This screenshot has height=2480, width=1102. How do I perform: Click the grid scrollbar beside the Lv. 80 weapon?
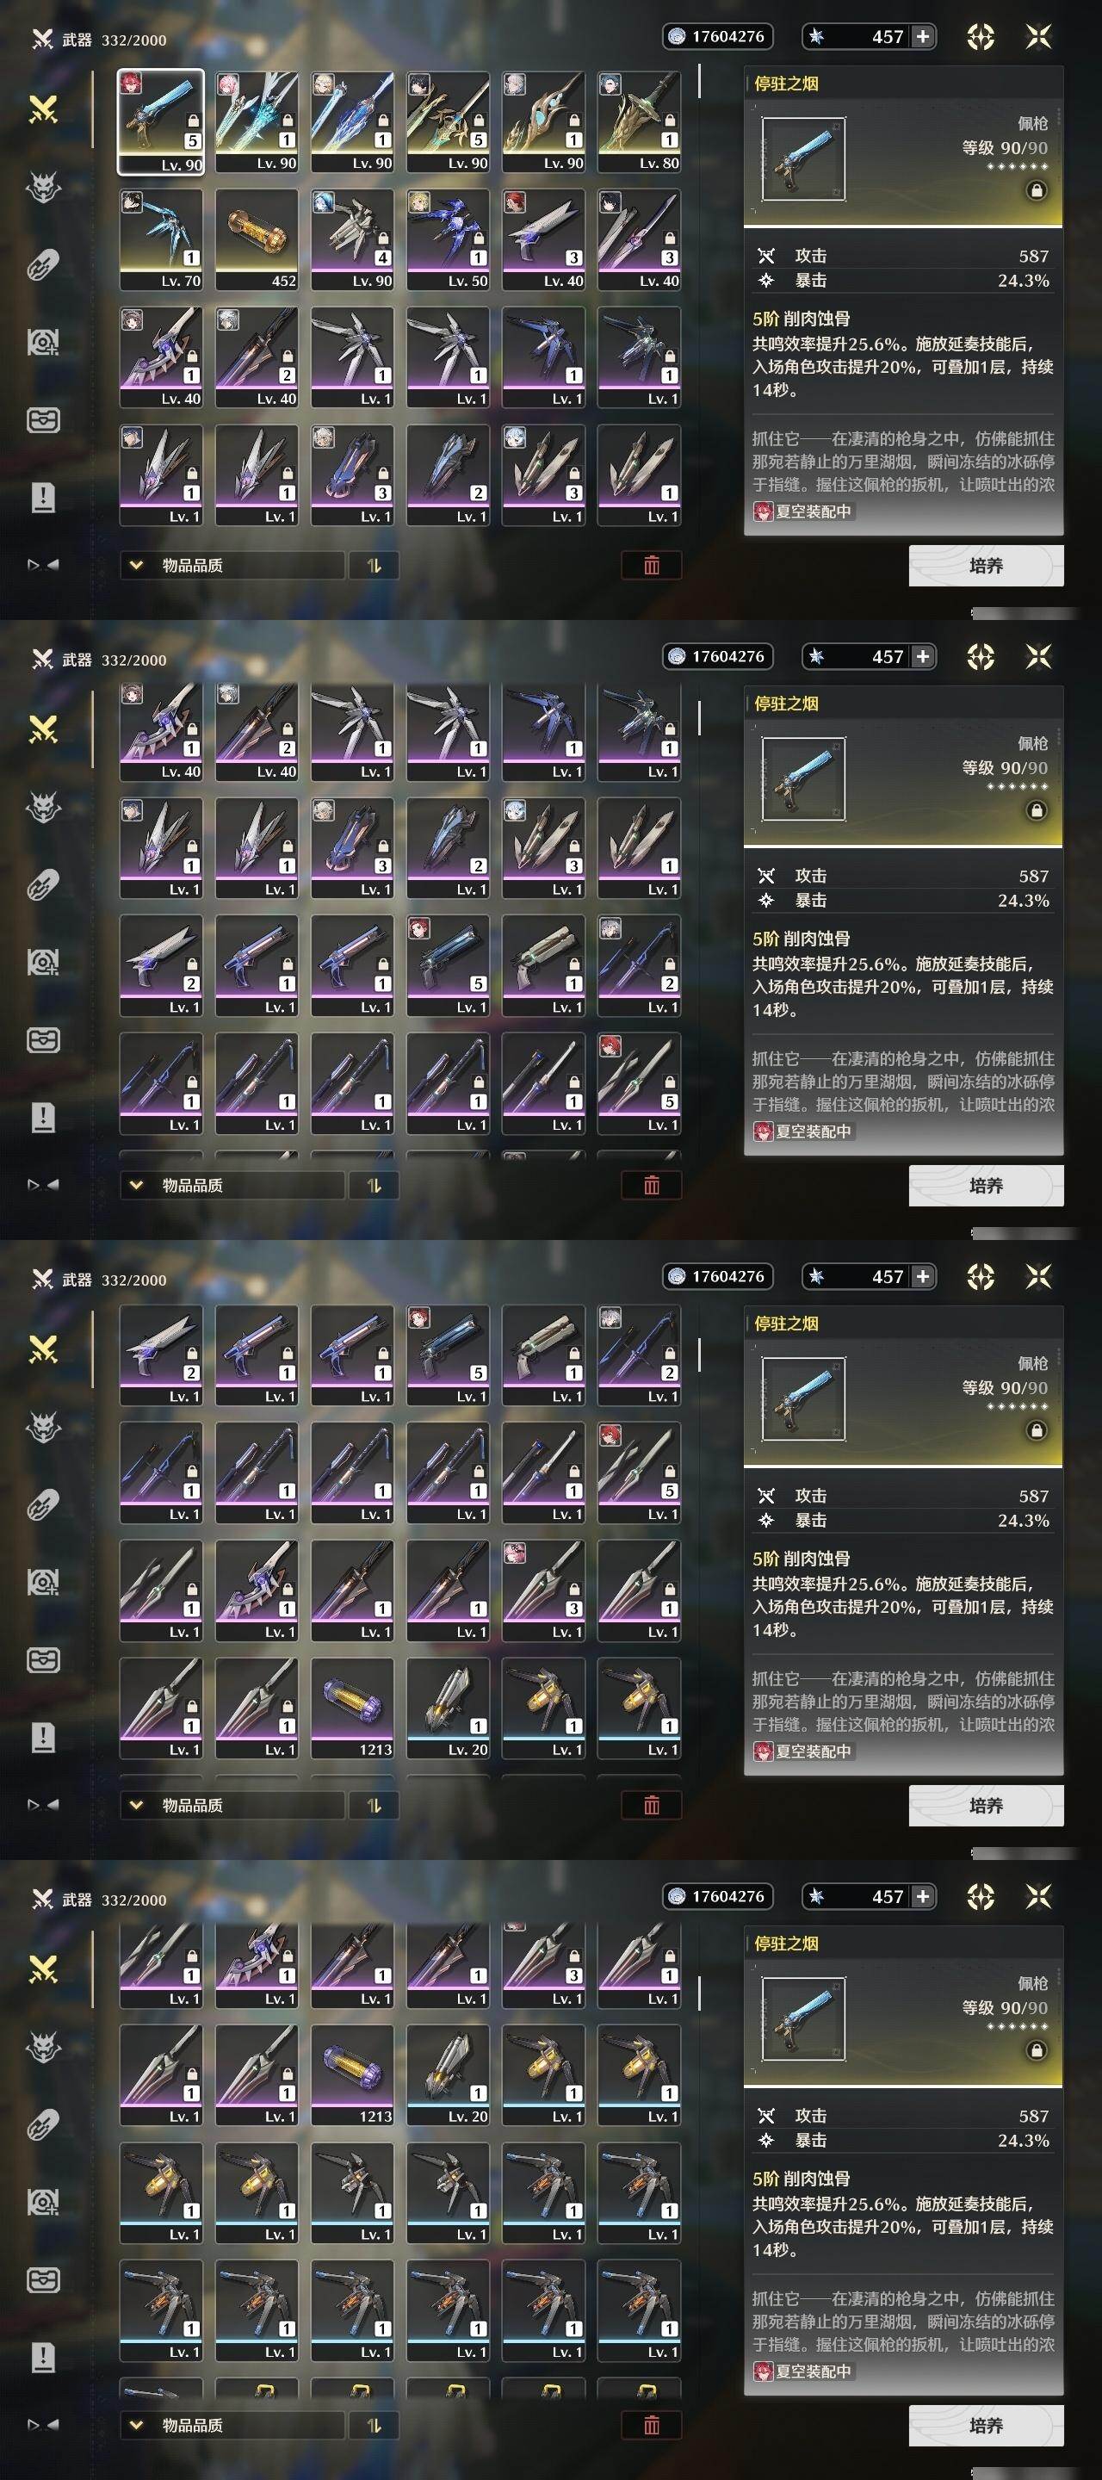click(x=700, y=81)
